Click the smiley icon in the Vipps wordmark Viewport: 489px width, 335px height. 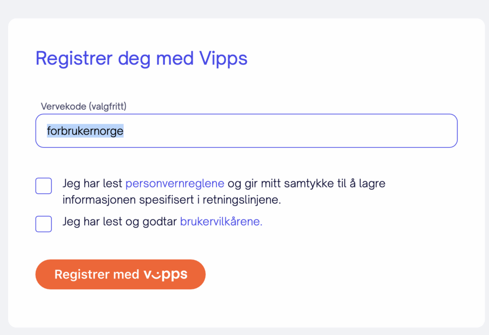pos(157,274)
